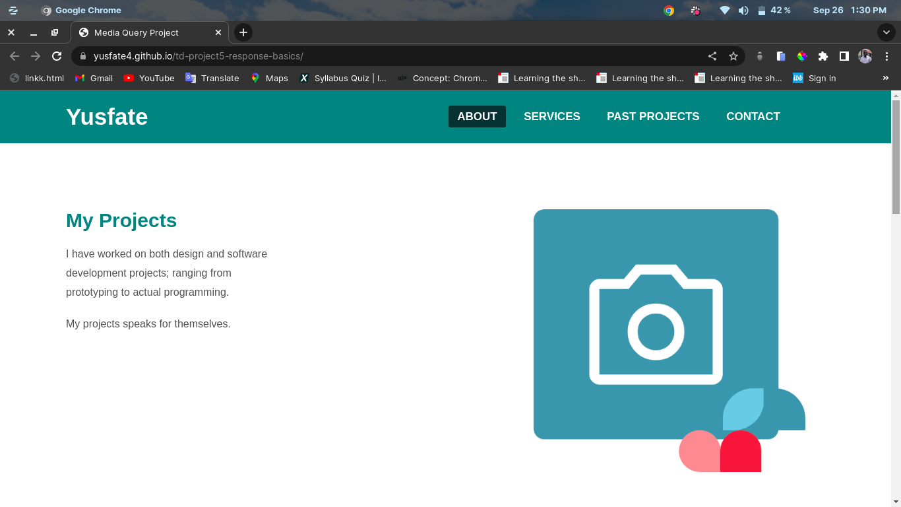Open the YouTube bookmark
The height and width of the screenshot is (507, 901).
coord(149,78)
